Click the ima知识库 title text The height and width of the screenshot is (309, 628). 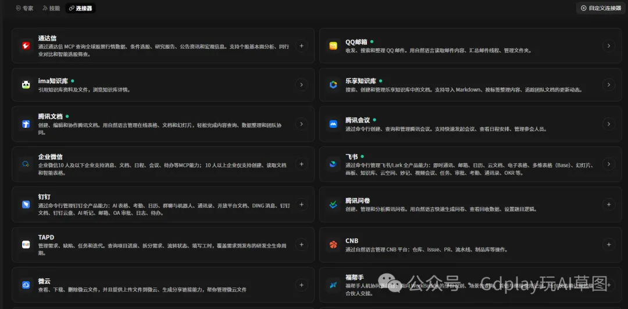pos(53,81)
